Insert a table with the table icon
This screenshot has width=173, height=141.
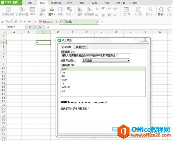[33, 10]
